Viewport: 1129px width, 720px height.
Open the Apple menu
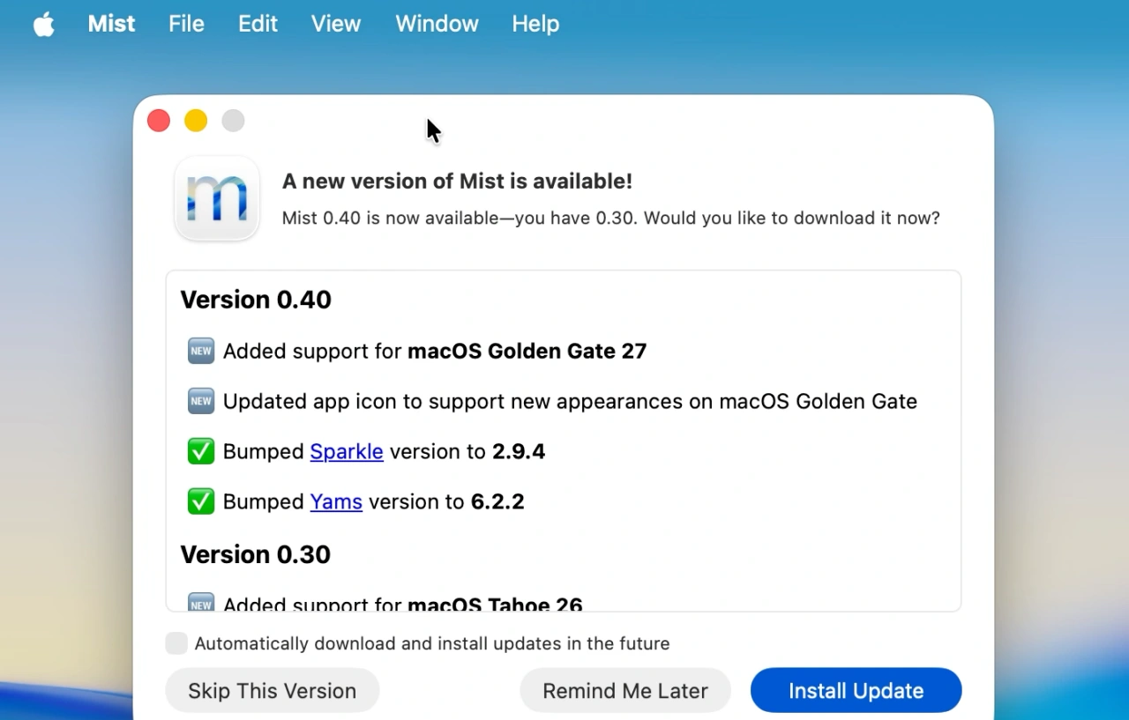tap(43, 24)
